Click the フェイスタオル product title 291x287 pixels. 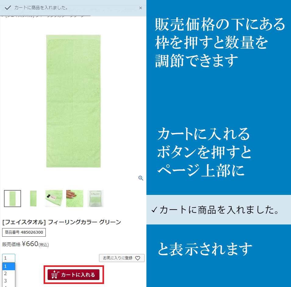click(62, 222)
